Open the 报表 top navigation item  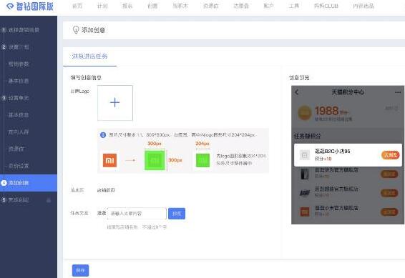tap(127, 6)
